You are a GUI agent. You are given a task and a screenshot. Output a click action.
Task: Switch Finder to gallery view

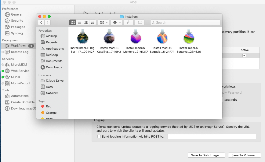(x=92, y=22)
